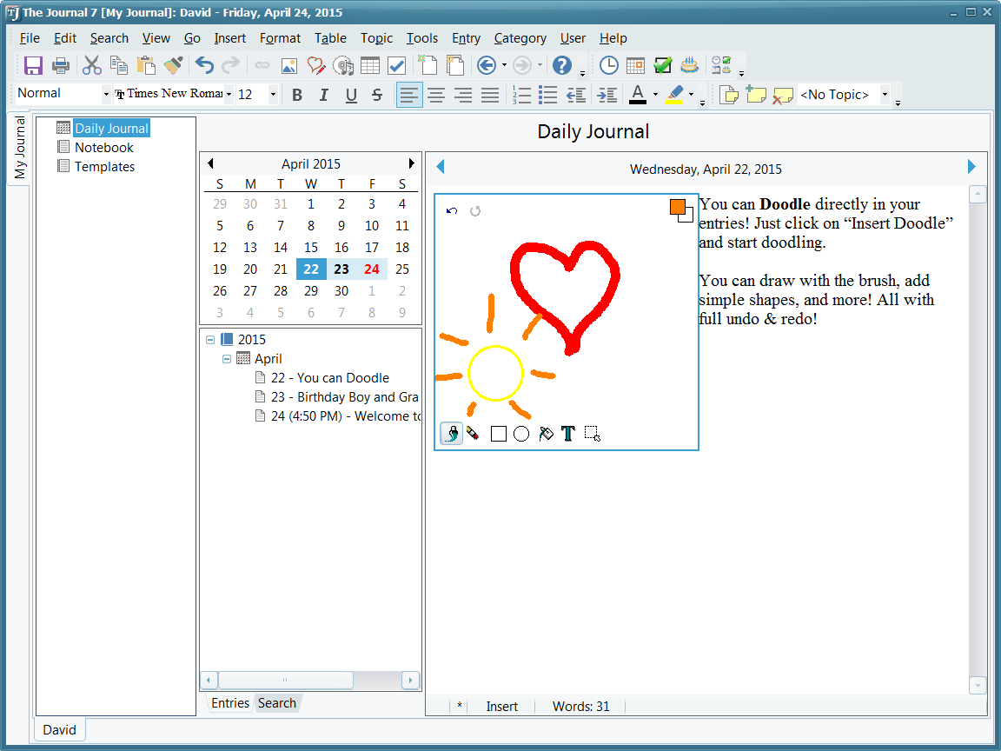Viewport: 1001px width, 751px height.
Task: Choose the doodle text tool
Action: pos(568,433)
